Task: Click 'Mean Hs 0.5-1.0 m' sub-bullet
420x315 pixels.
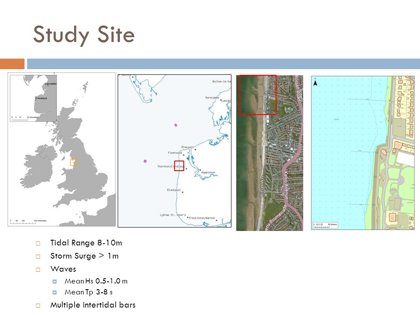Action: (96, 281)
